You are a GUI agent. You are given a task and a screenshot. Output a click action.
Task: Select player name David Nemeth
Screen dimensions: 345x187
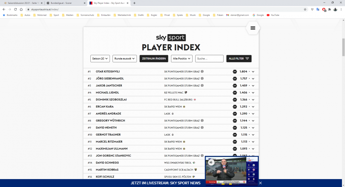pyautogui.click(x=106, y=128)
